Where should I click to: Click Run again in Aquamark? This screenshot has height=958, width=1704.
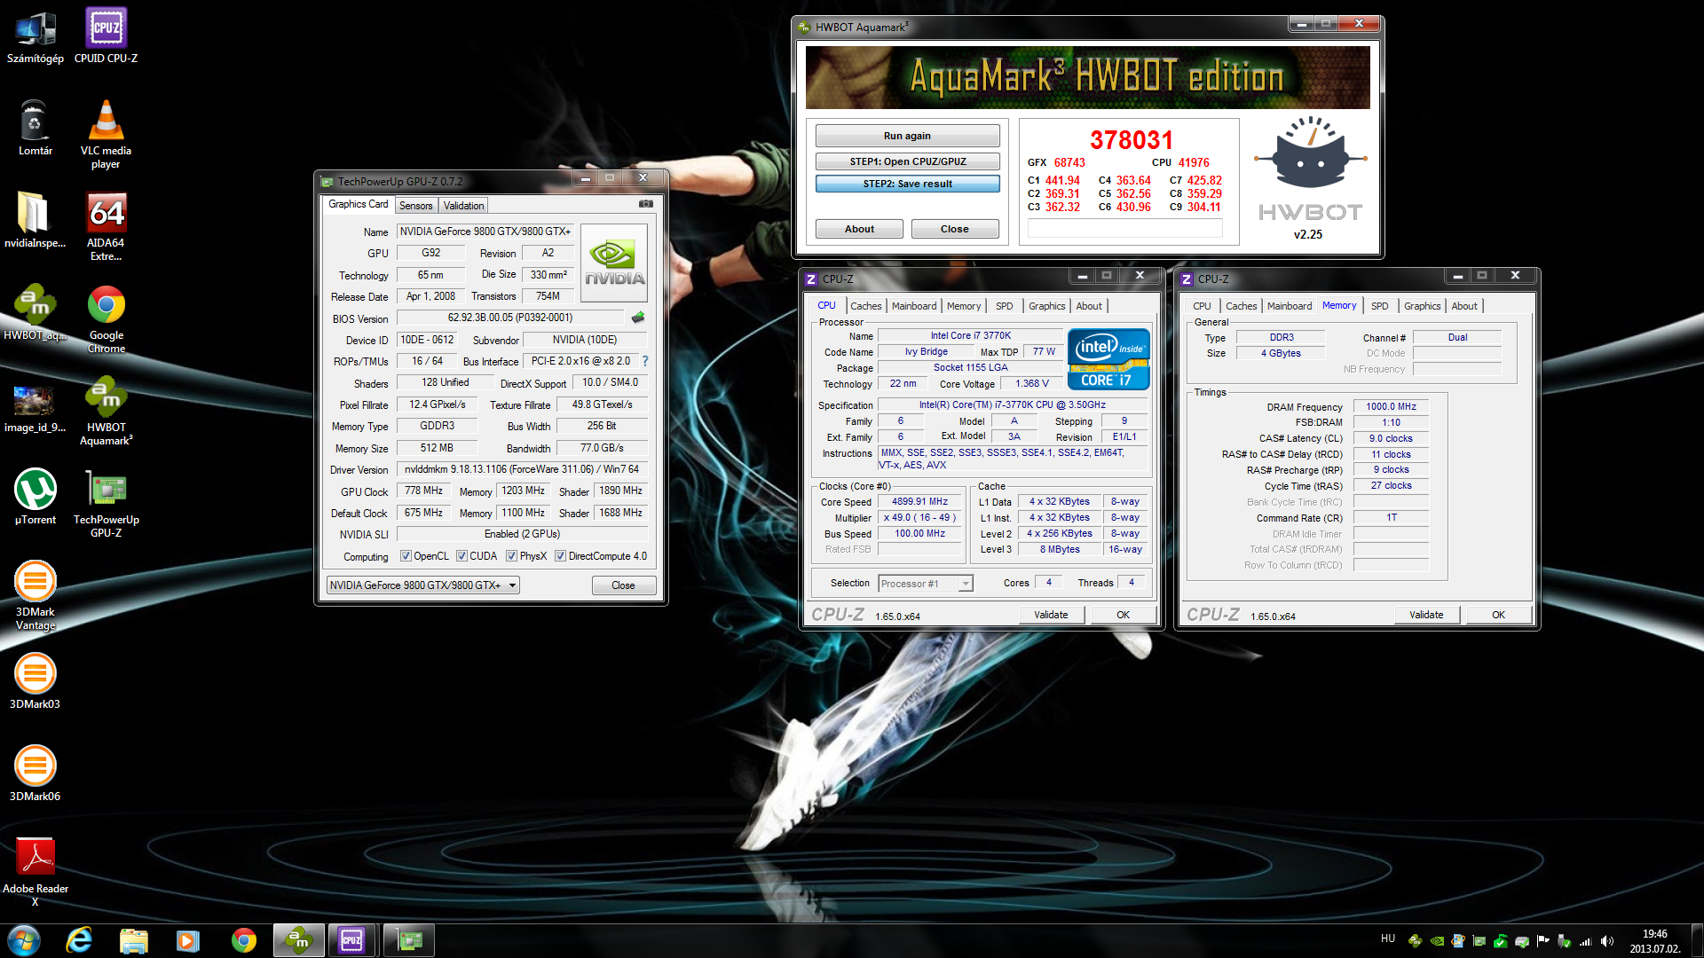pyautogui.click(x=907, y=136)
